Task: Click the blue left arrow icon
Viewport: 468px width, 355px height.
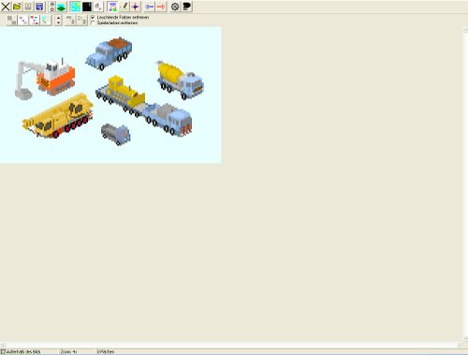Action: [x=150, y=7]
